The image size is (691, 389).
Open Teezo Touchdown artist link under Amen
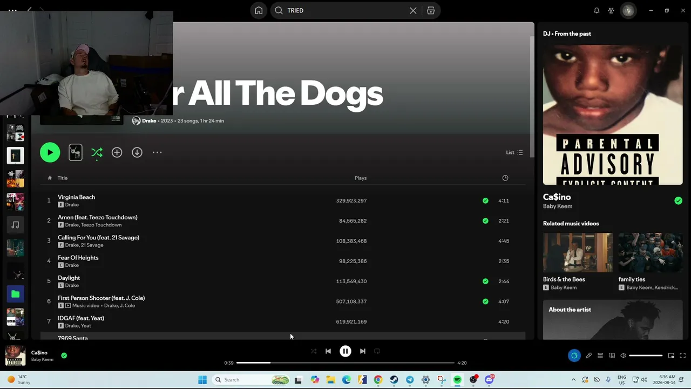(101, 225)
